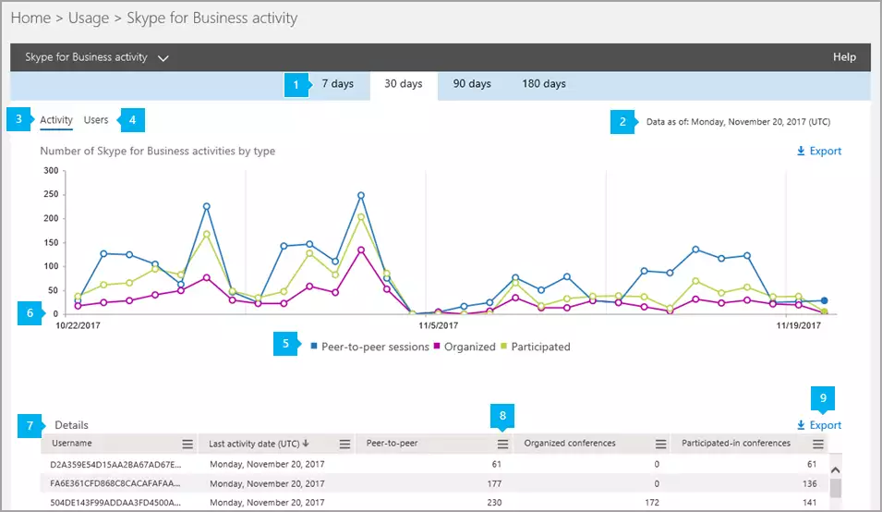Open Participated-in conferences column menu icon

coord(817,444)
